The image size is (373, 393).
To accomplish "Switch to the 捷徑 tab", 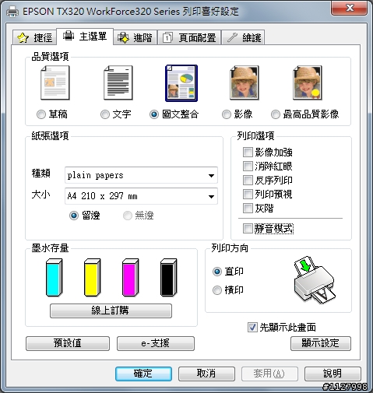I will point(34,38).
